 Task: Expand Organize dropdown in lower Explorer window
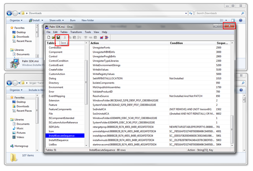(x=16, y=90)
